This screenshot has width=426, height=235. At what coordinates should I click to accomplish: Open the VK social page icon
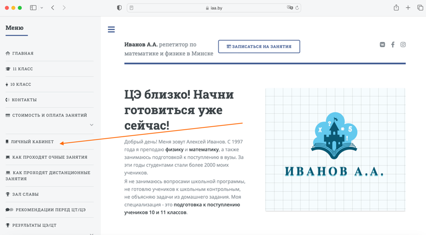(382, 45)
